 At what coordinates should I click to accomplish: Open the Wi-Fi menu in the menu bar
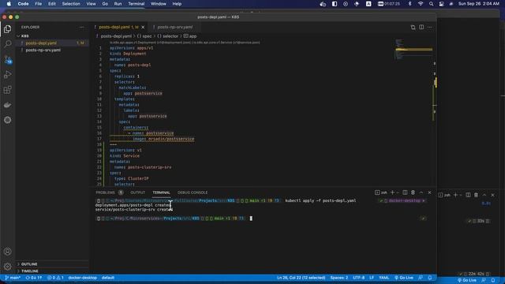(421, 4)
